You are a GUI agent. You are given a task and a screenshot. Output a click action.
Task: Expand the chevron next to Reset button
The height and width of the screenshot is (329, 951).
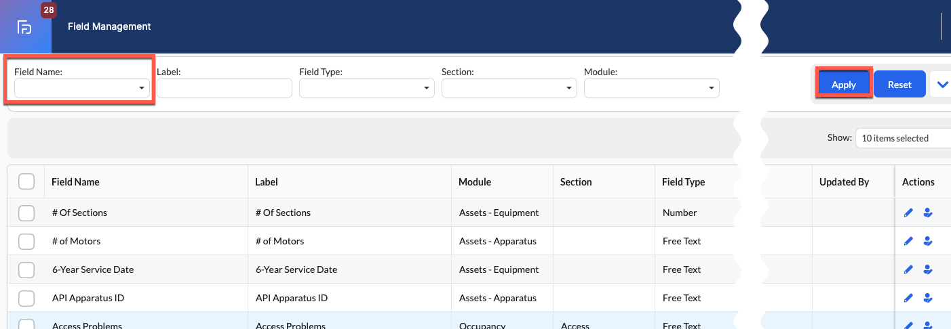click(x=942, y=85)
